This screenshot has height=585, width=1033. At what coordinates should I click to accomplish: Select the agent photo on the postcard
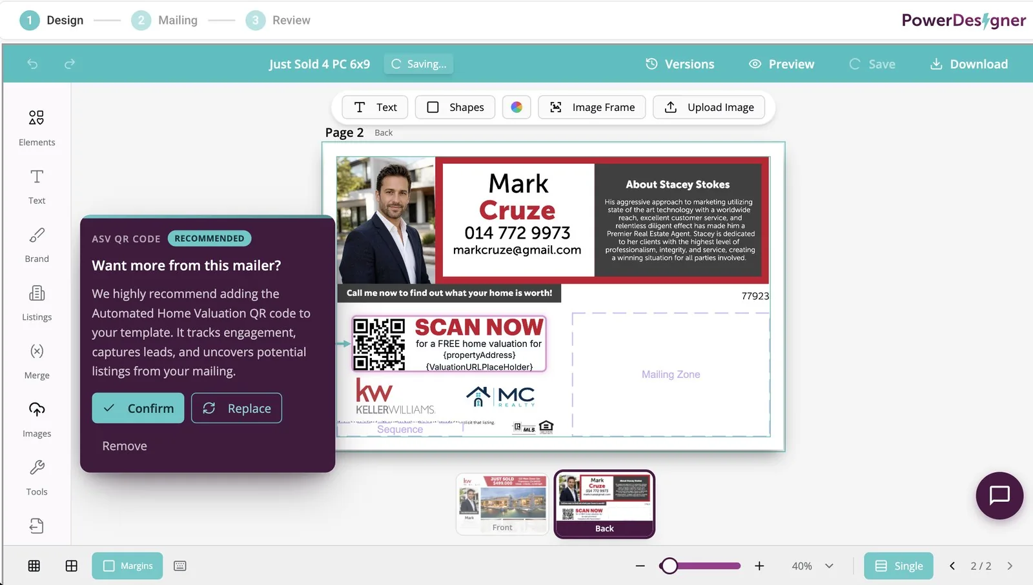pos(385,220)
